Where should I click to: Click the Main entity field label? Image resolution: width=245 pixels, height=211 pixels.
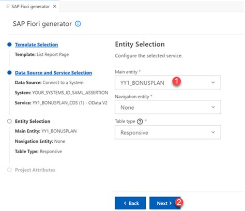point(126,72)
